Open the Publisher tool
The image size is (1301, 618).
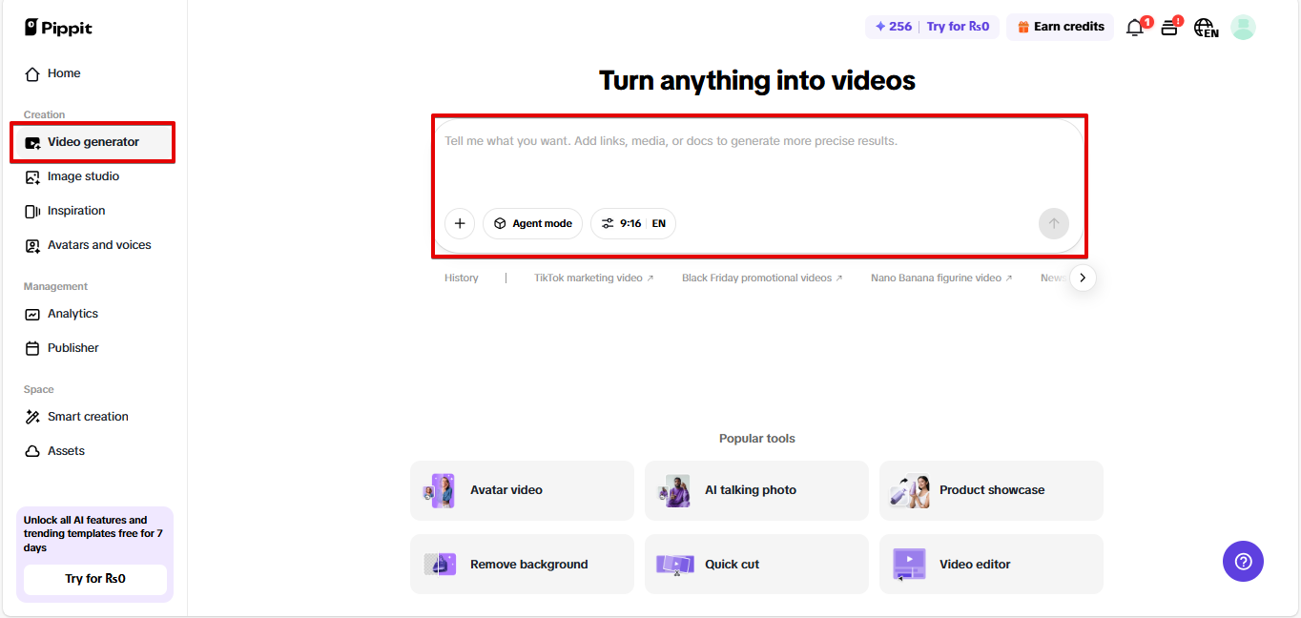click(x=72, y=348)
